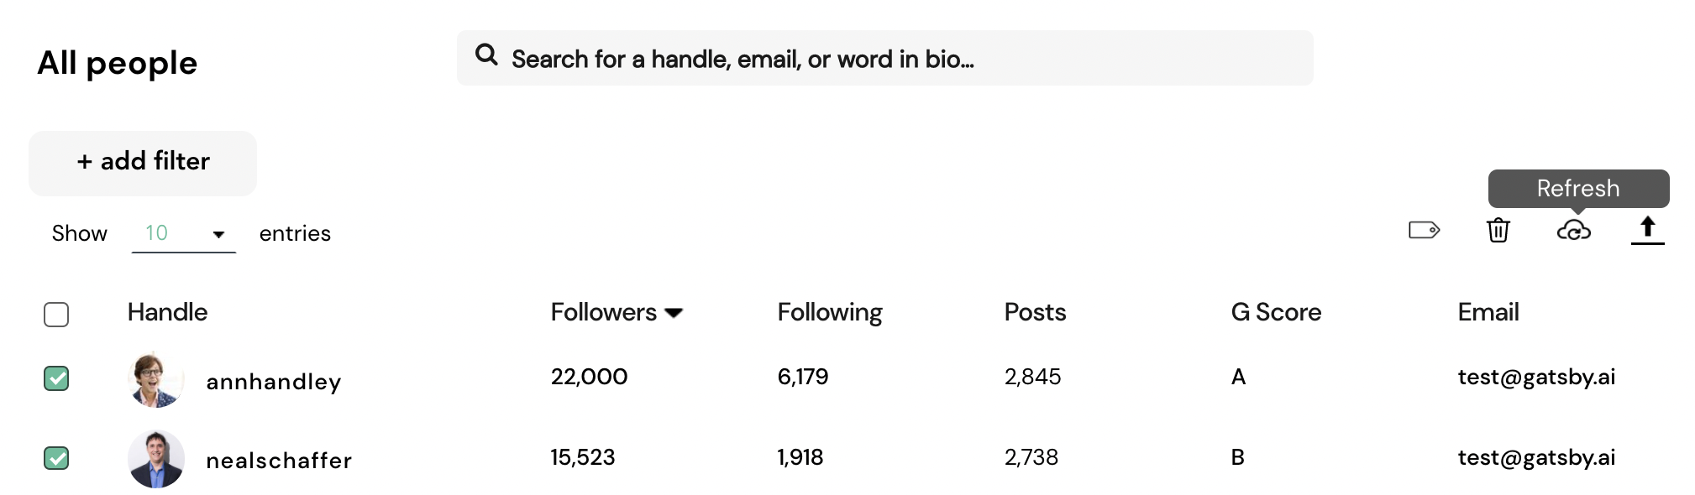Open annhandley profile picture
The width and height of the screenshot is (1695, 495).
(x=156, y=379)
